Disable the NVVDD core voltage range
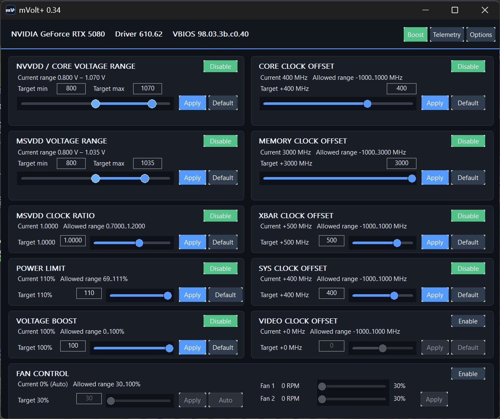The image size is (500, 419). point(221,66)
